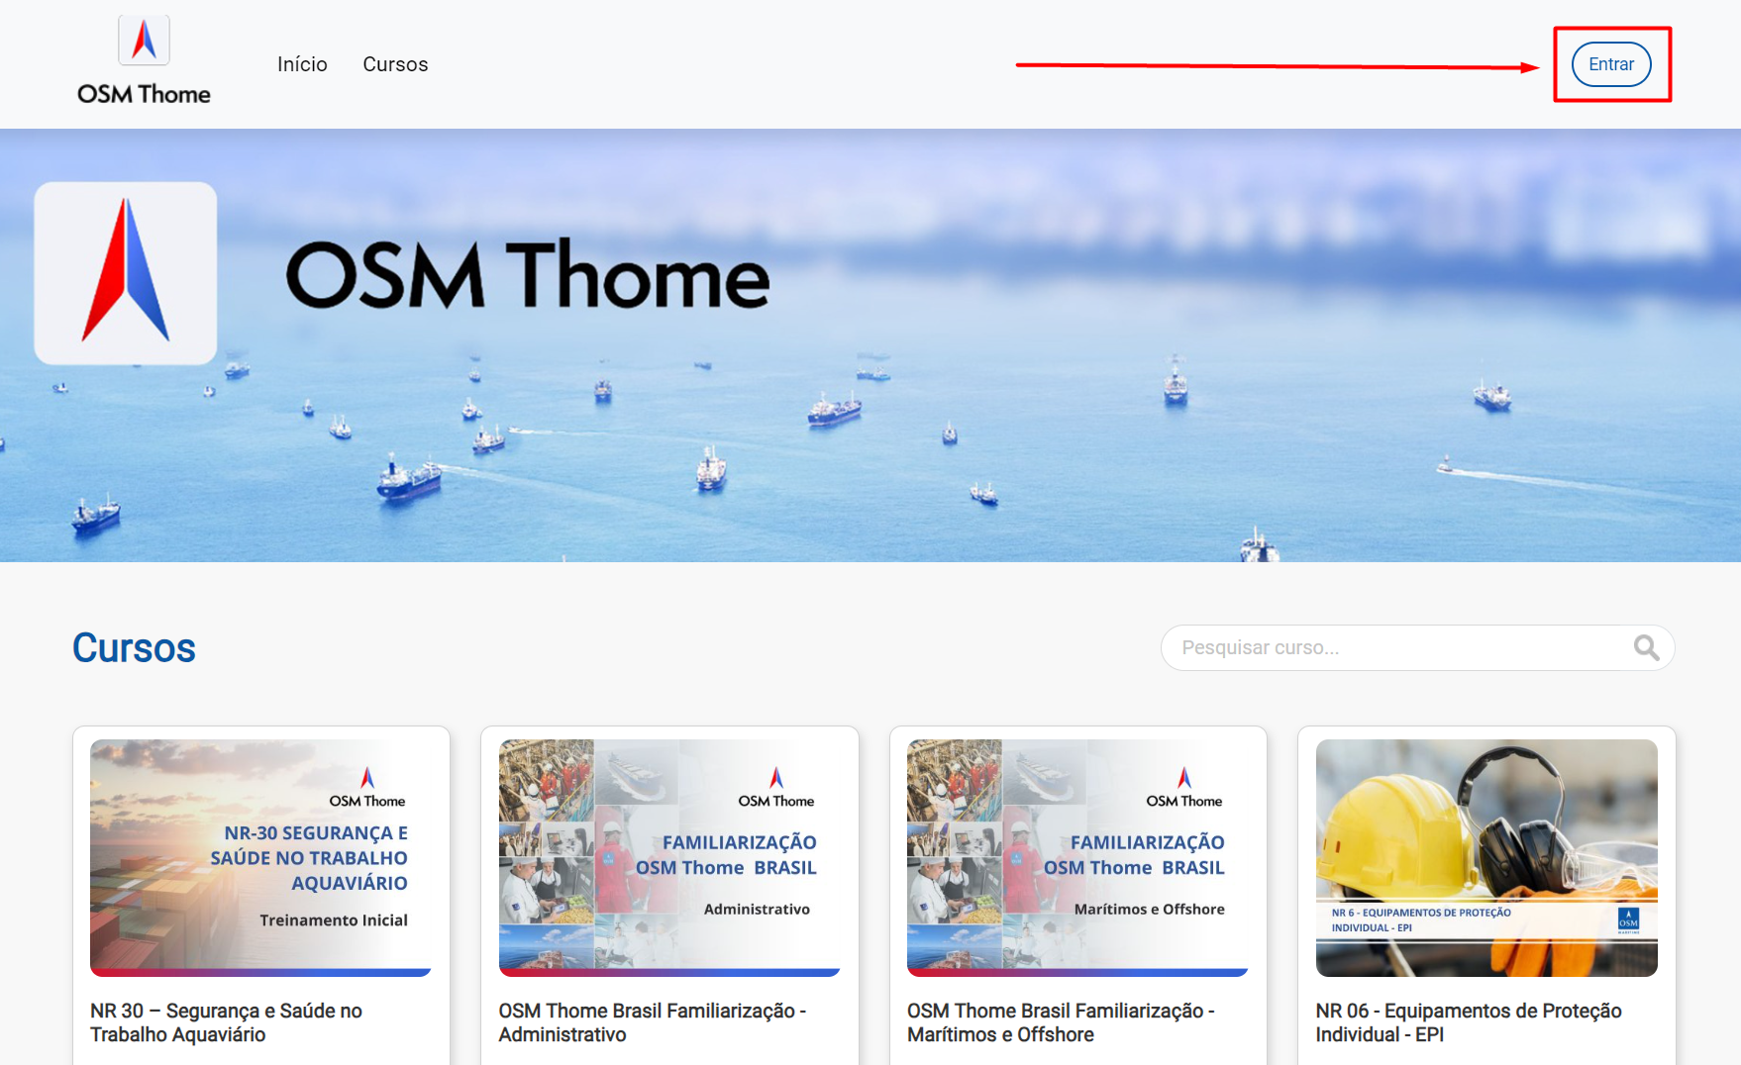Open Familiarização Administrativo course thumbnail
The height and width of the screenshot is (1065, 1741).
click(669, 858)
